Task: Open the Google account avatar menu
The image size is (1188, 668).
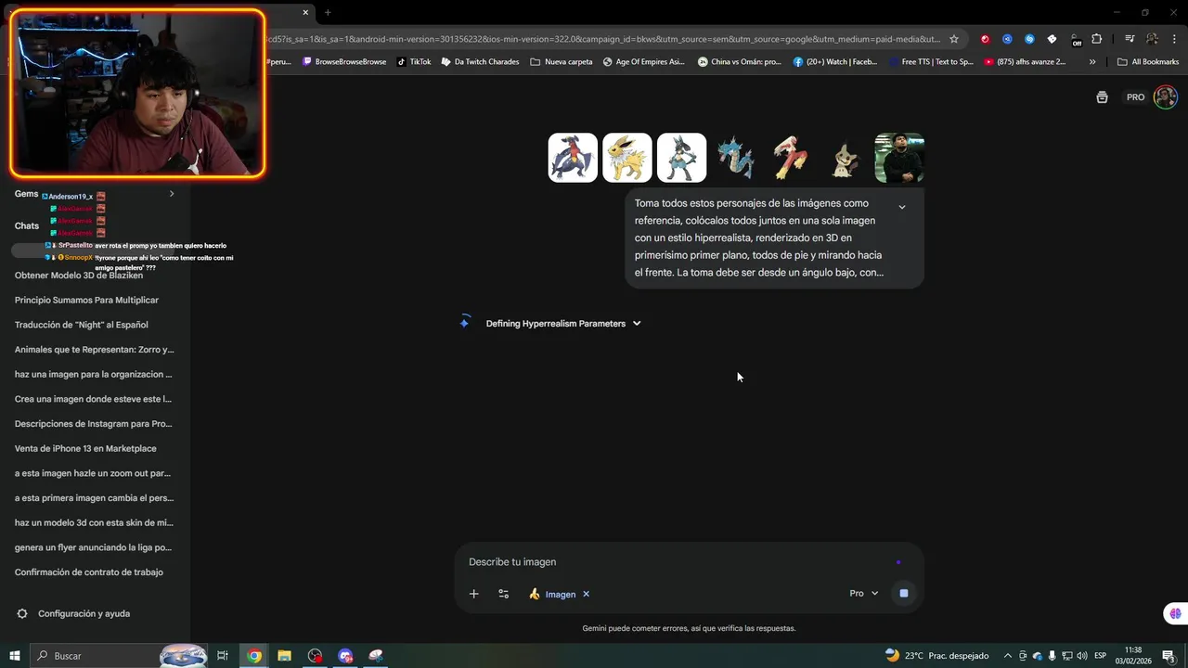Action: click(1166, 97)
